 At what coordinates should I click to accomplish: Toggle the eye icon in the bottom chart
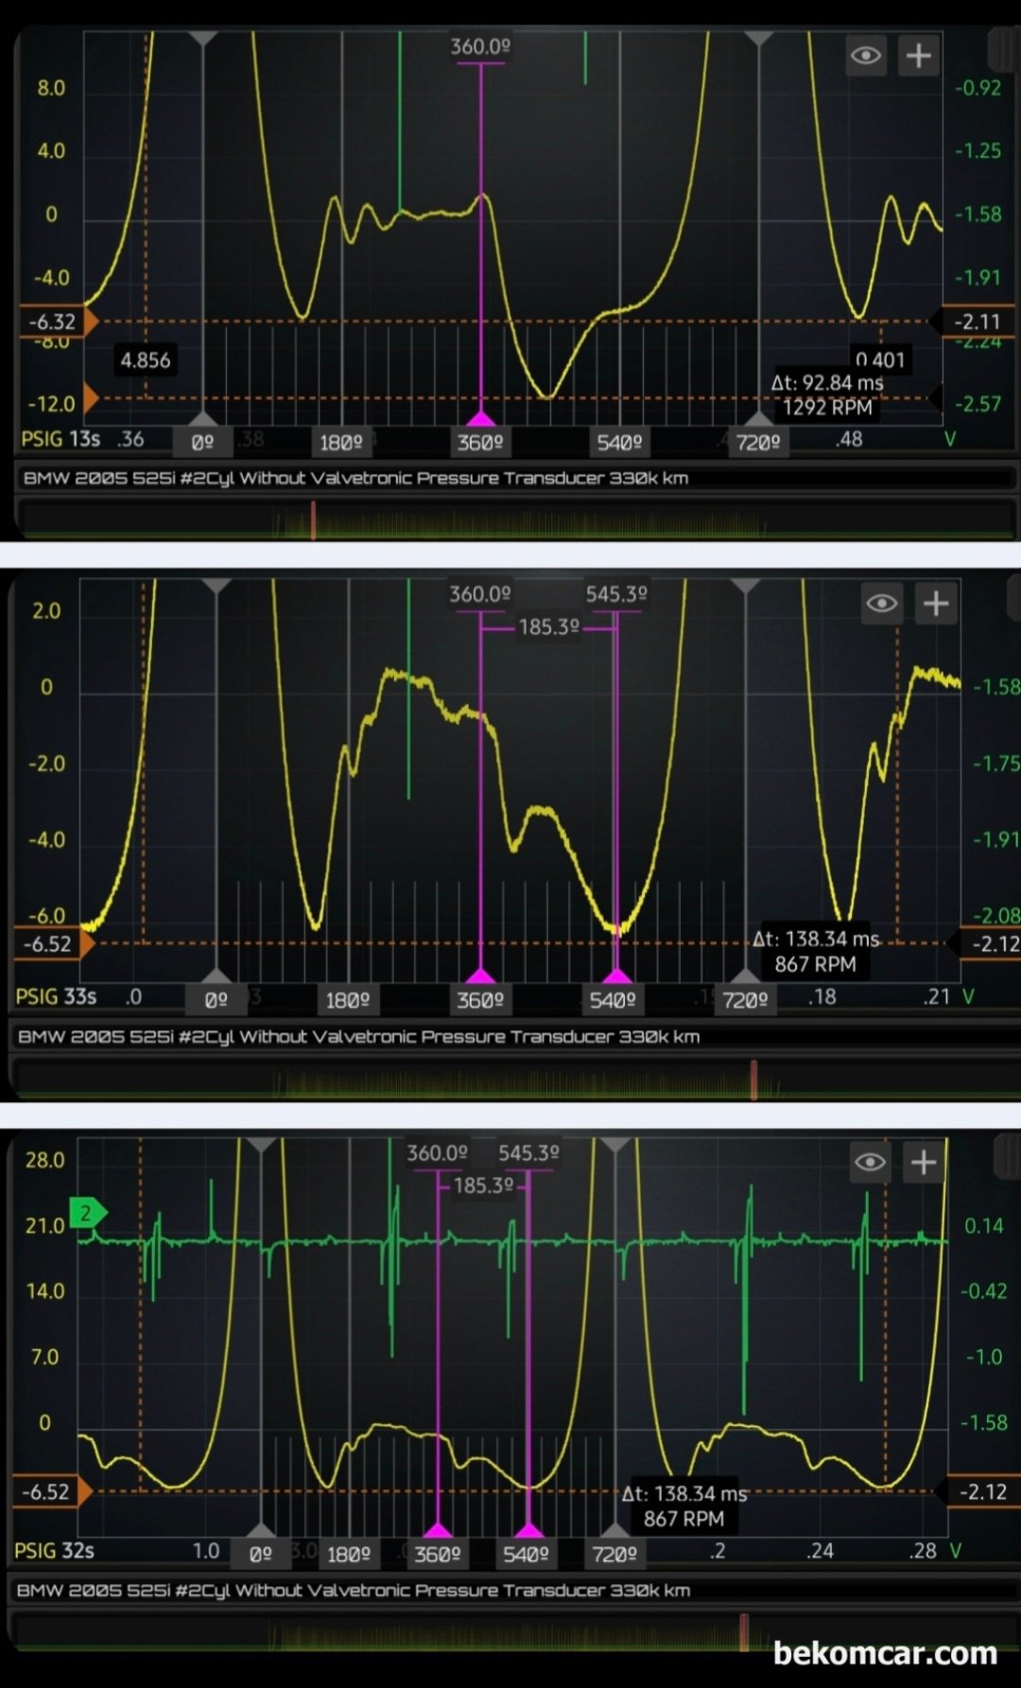click(x=870, y=1162)
